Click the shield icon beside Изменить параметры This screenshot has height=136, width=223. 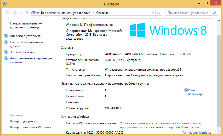click(x=186, y=90)
